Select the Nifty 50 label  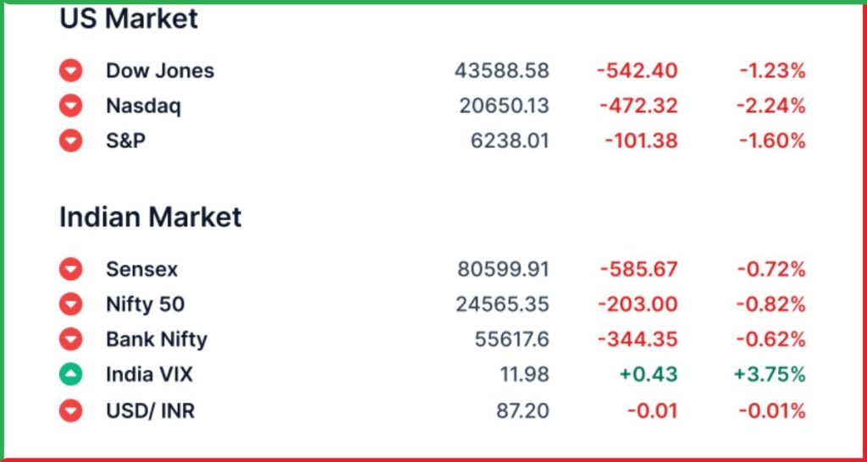click(x=146, y=304)
